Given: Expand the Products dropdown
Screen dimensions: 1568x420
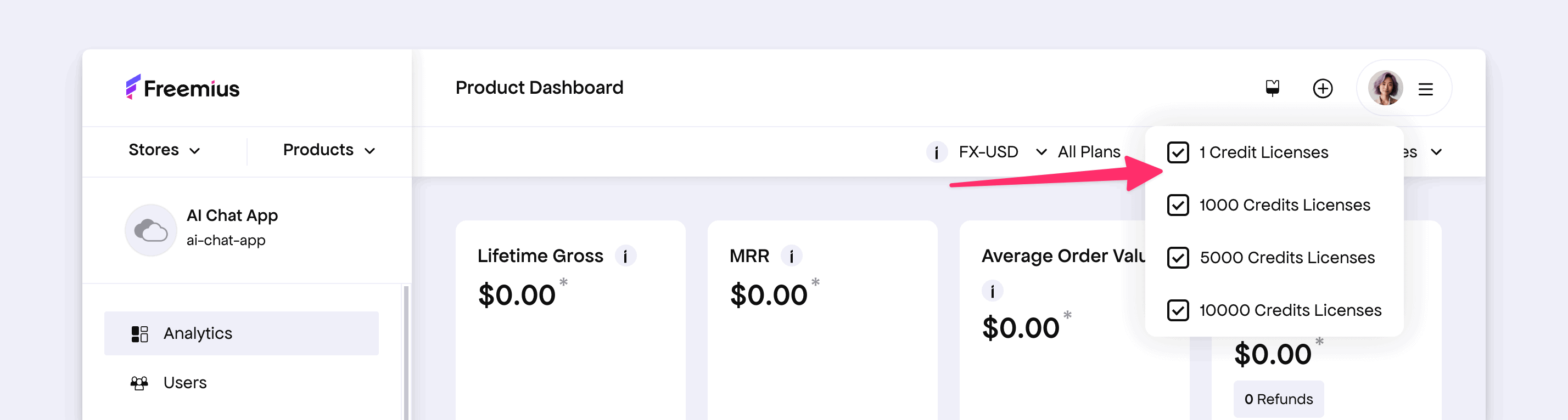Looking at the screenshot, I should [329, 150].
